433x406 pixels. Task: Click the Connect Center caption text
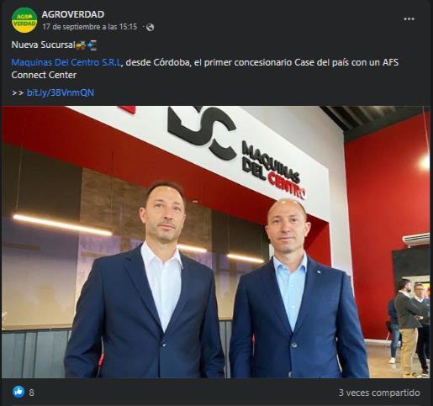coord(44,75)
